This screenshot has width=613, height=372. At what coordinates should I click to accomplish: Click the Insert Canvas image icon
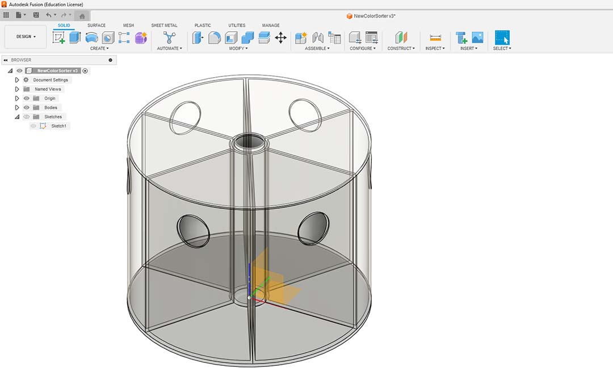[477, 37]
